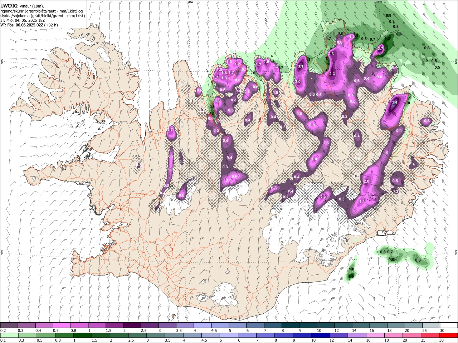Select the dark mauve 0.2–0.3 snow legend swatch
Image resolution: width=458 pixels, height=343 pixels.
(9, 325)
